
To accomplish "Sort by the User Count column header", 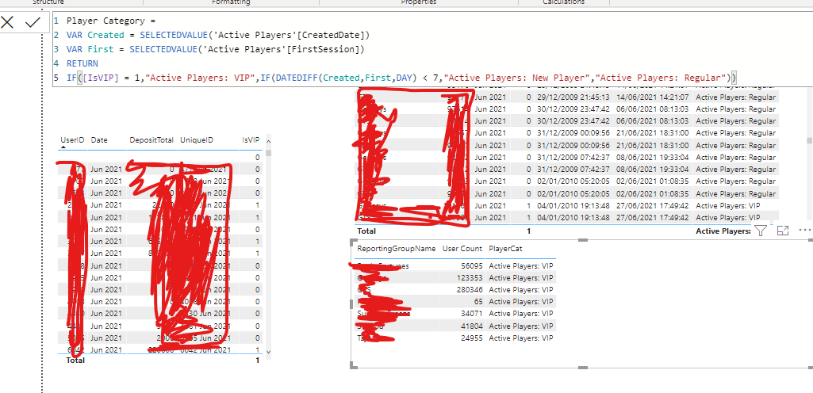I will pos(462,249).
